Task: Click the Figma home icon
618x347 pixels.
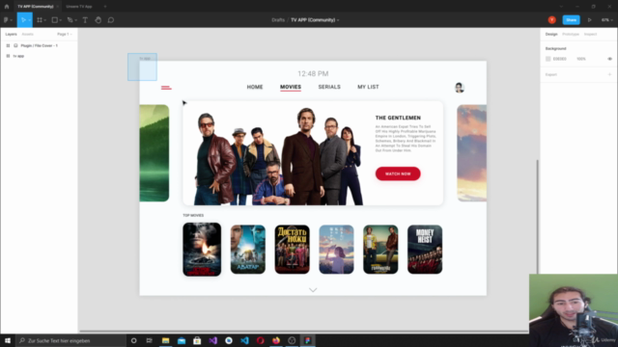Action: pyautogui.click(x=7, y=7)
